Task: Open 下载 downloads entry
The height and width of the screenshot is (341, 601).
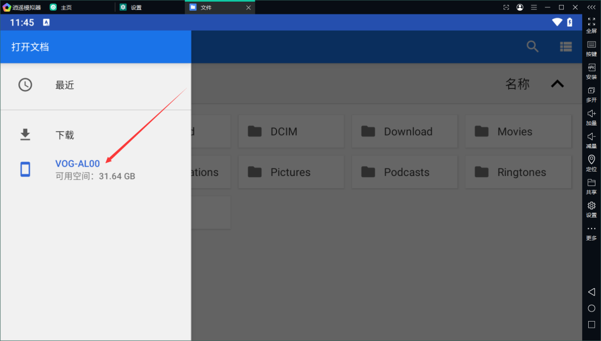Action: [65, 135]
